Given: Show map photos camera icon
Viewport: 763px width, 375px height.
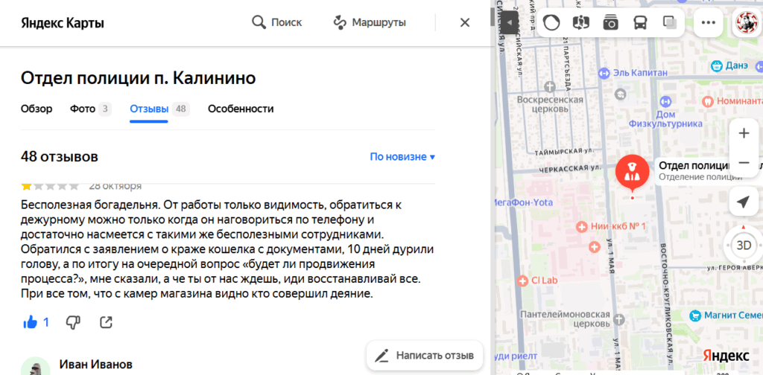Looking at the screenshot, I should tap(610, 22).
